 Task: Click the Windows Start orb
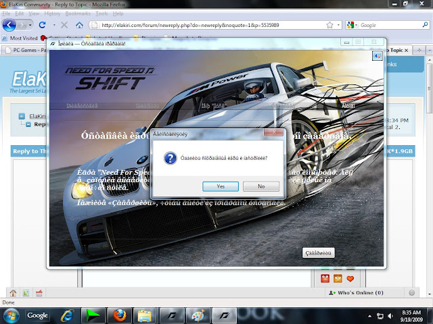[12, 315]
